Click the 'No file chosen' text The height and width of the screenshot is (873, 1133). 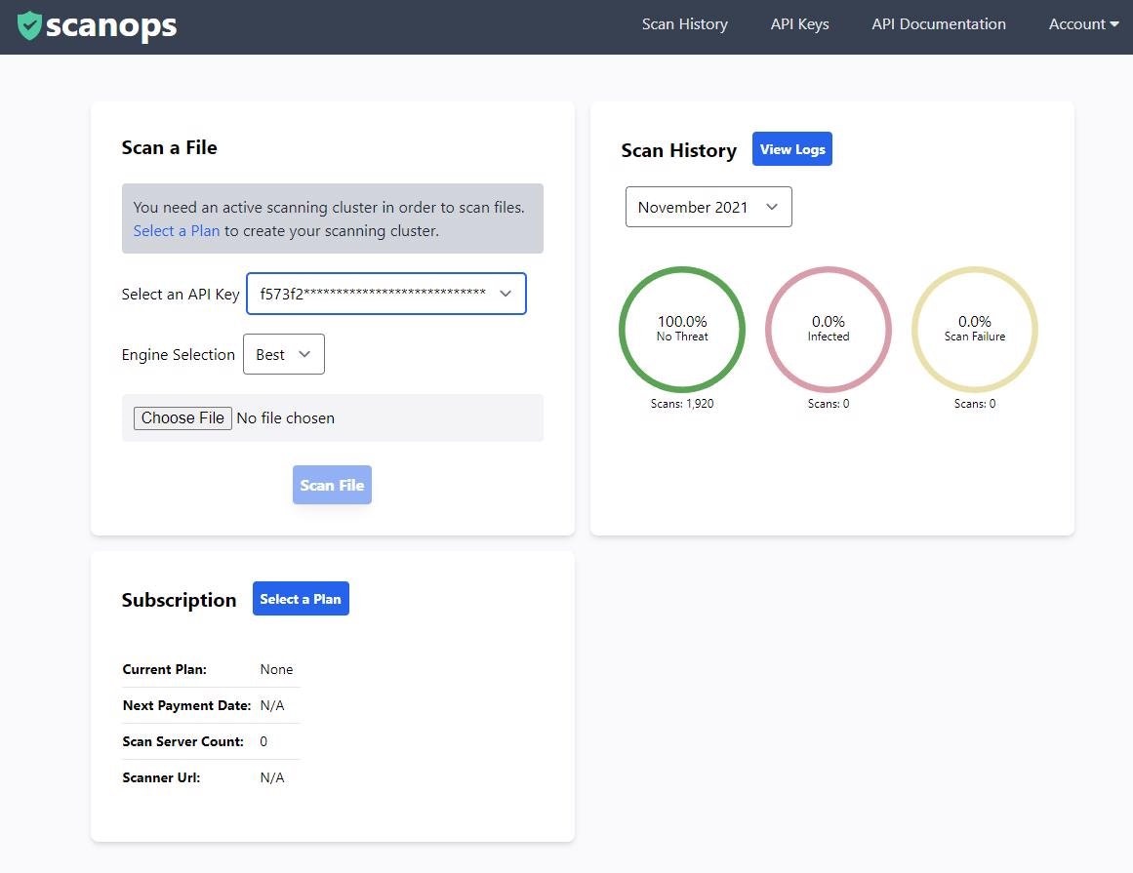285,418
